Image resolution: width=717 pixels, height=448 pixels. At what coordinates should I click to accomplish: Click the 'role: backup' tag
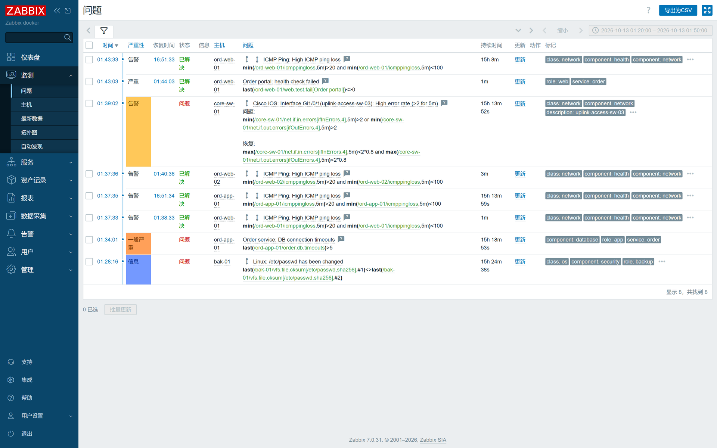tap(638, 262)
